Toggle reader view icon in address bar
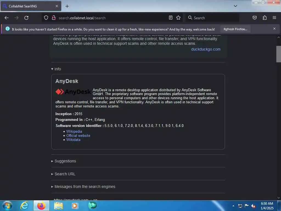 [x=171, y=18]
